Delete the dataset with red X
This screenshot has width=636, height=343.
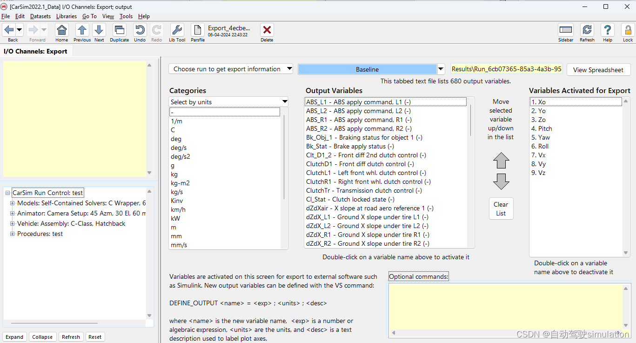[267, 30]
